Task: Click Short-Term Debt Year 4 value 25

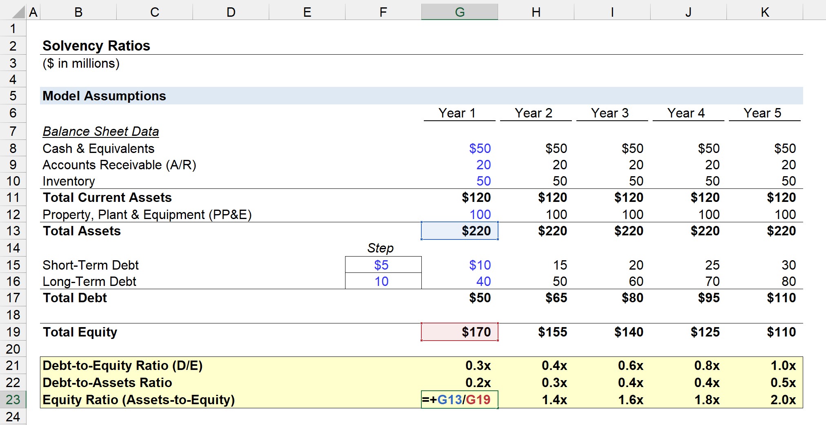Action: pos(712,265)
